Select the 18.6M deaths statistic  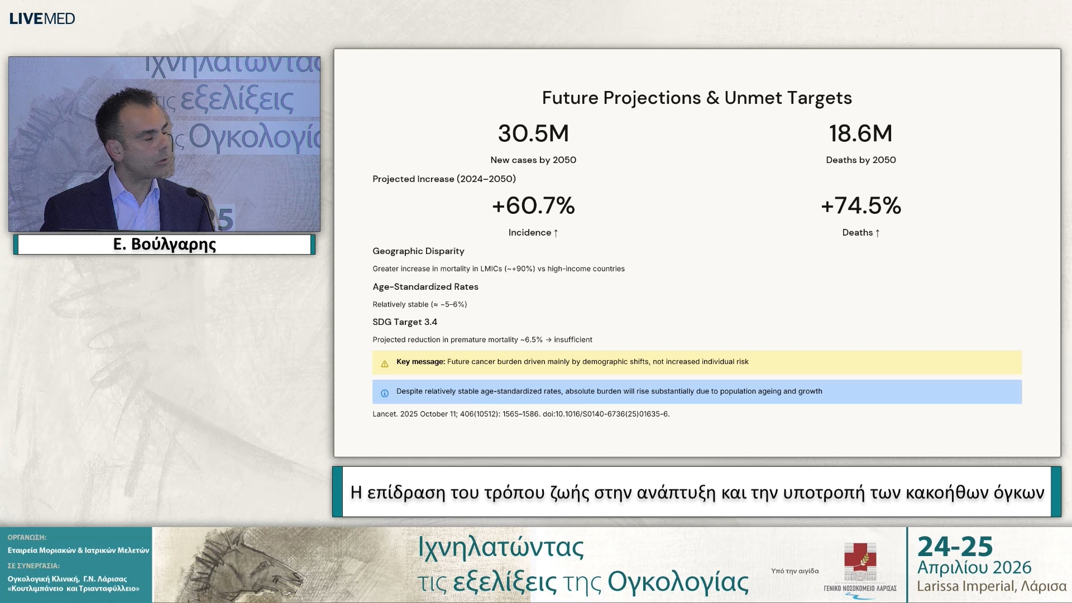coord(860,133)
